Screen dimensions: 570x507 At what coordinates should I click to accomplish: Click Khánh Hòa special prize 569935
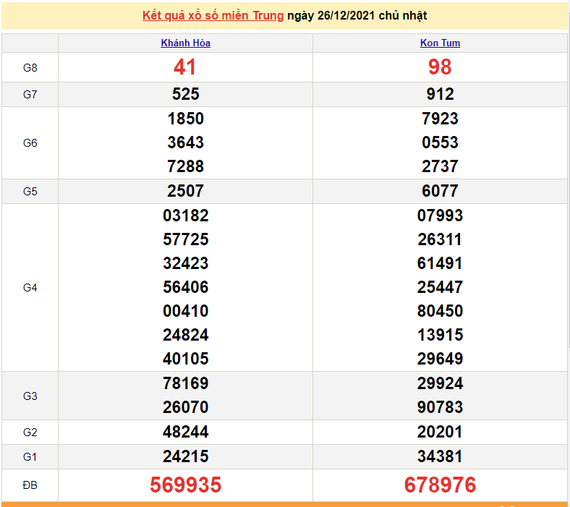click(185, 485)
